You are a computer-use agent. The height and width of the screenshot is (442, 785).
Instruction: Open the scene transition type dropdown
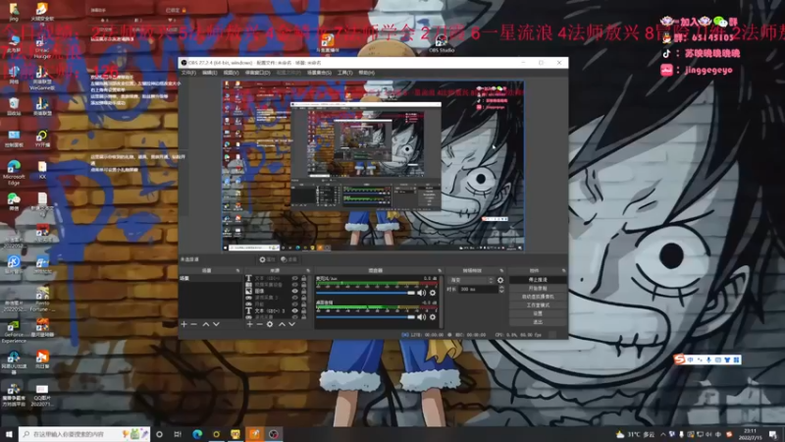pyautogui.click(x=471, y=280)
